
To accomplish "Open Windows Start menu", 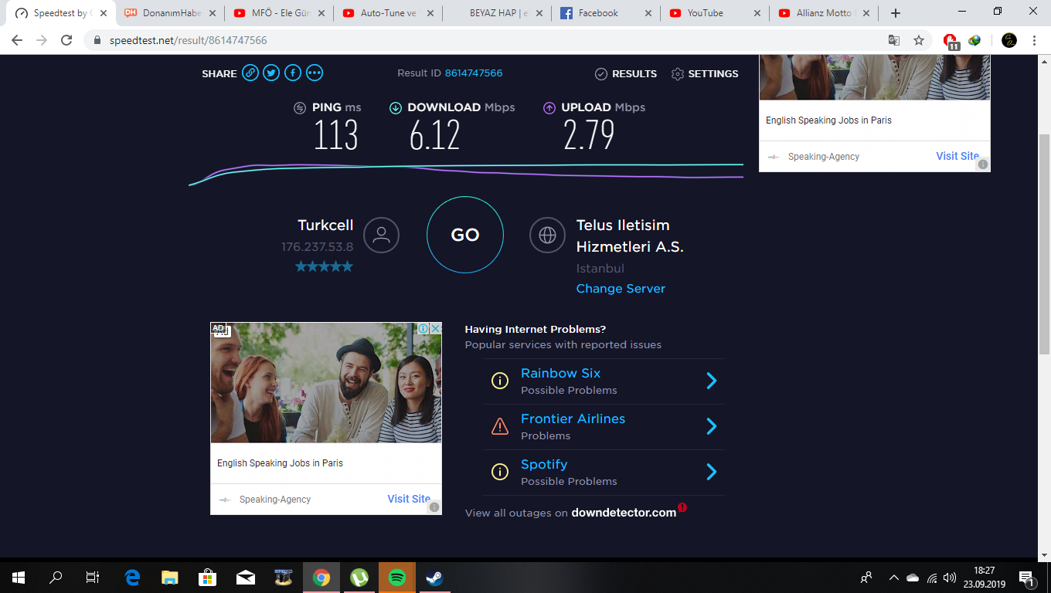I will tap(19, 577).
